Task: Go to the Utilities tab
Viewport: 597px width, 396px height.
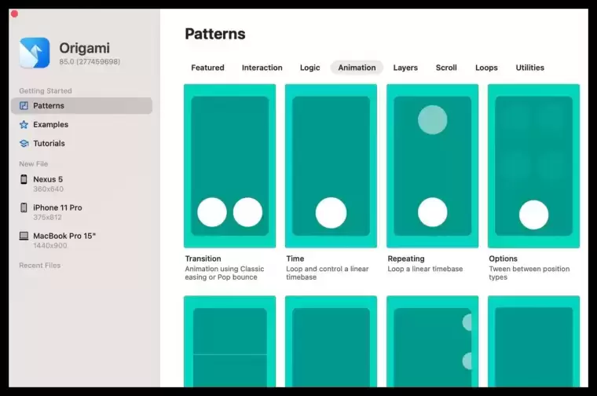Action: [529, 68]
